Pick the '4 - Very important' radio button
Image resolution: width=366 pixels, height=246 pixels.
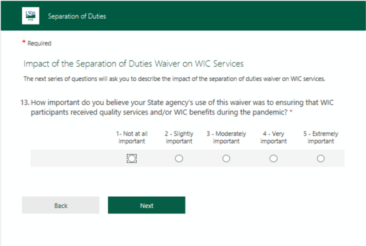click(273, 158)
